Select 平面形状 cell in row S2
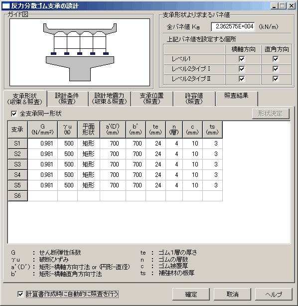 89,154
